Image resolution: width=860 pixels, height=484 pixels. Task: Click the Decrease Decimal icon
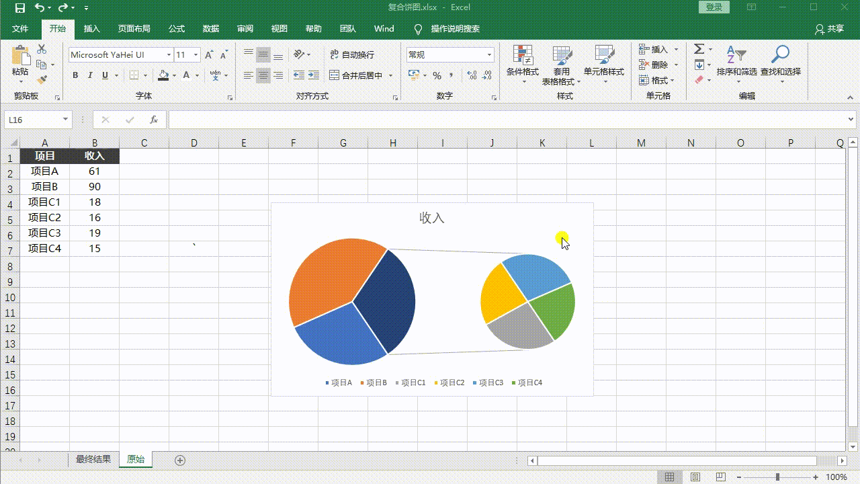(487, 75)
